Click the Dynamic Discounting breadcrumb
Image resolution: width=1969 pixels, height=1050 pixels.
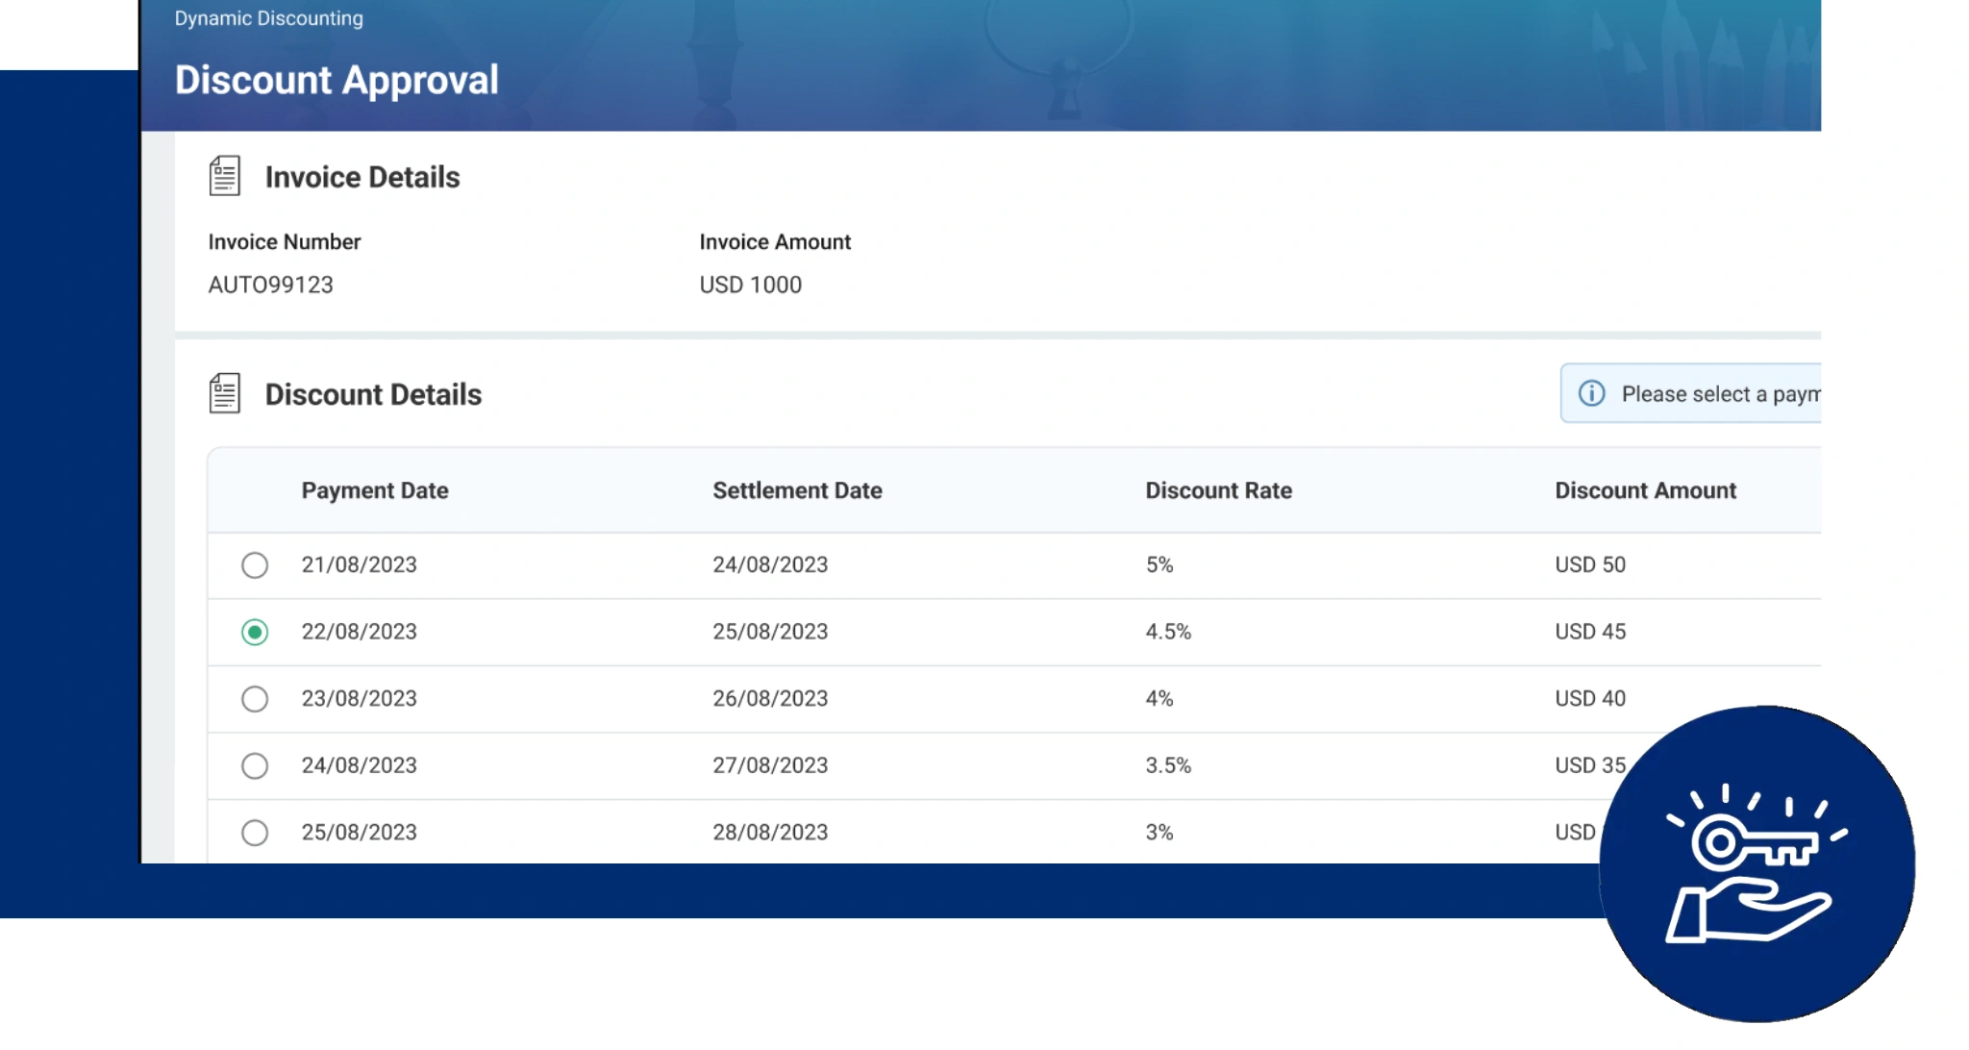(268, 18)
